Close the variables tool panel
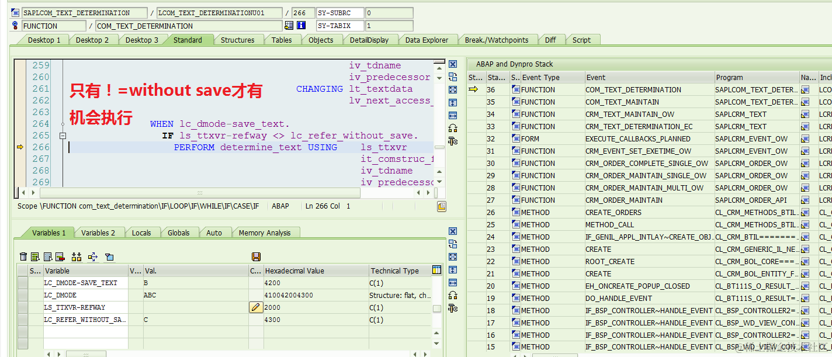The width and height of the screenshot is (832, 357). (453, 231)
